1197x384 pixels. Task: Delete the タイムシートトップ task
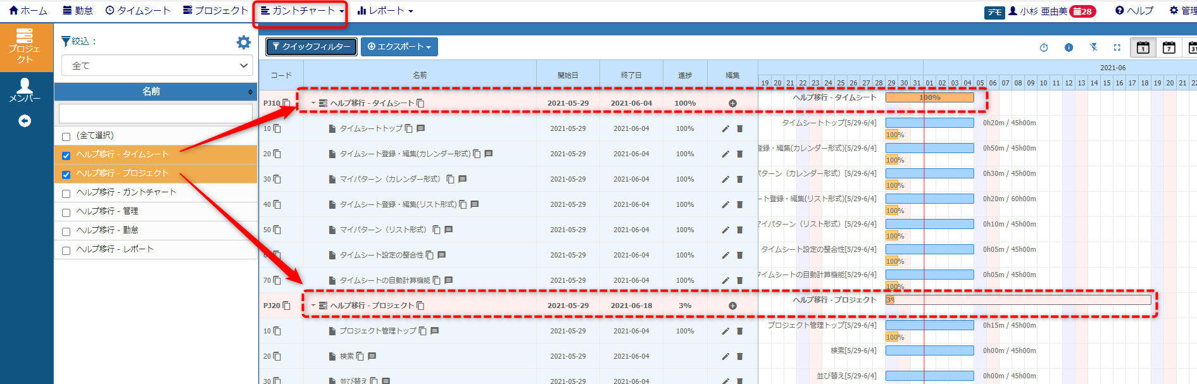click(x=739, y=128)
